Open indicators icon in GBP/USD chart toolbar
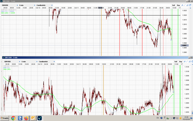 click(184, 62)
